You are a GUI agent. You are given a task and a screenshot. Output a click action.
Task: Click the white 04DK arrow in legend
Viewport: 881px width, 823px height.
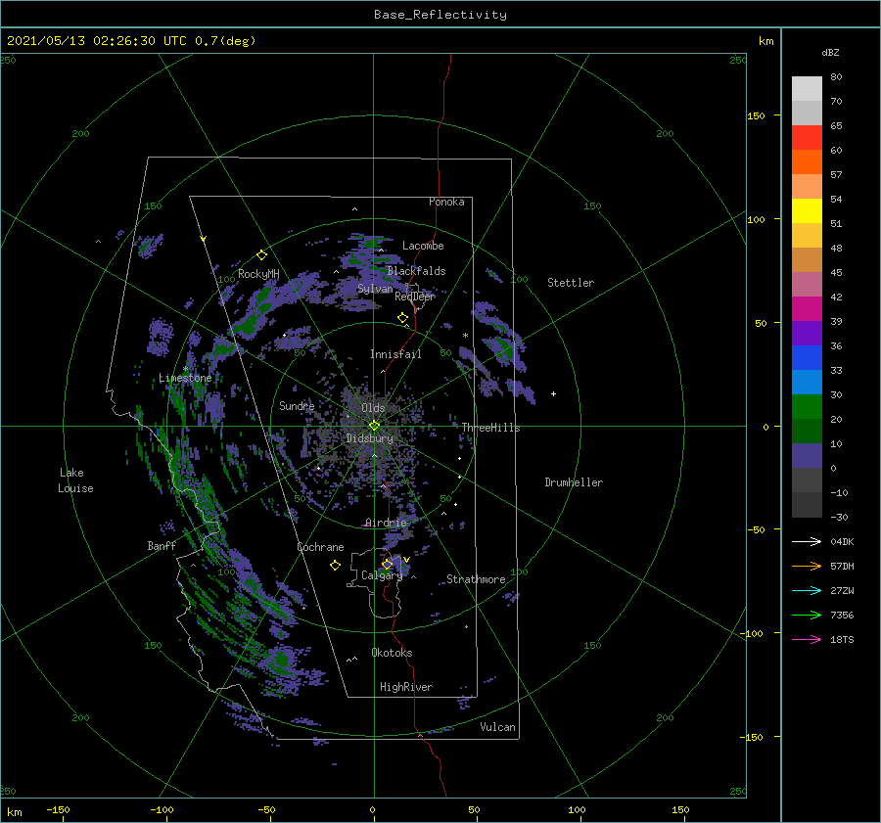(x=807, y=541)
